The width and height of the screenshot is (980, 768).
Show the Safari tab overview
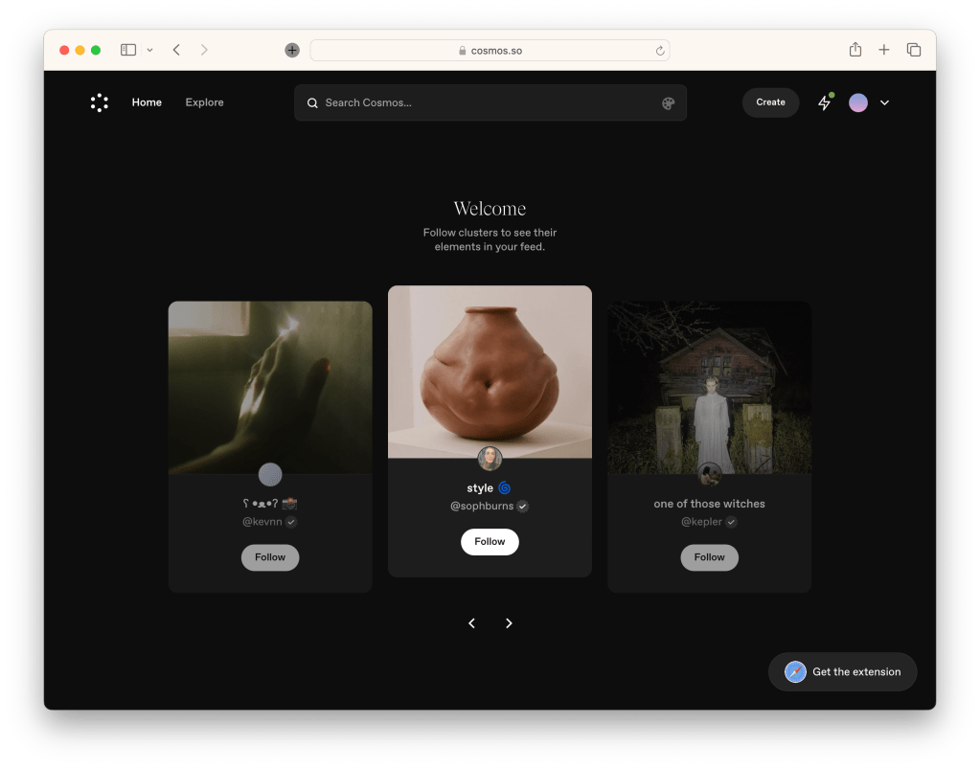(x=914, y=50)
